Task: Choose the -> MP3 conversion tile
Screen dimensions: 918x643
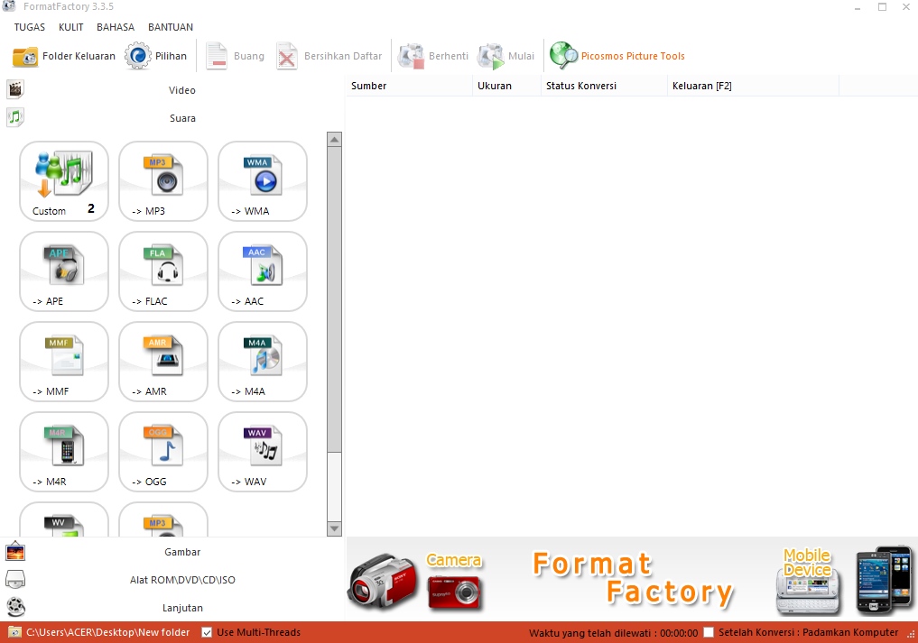Action: point(163,181)
